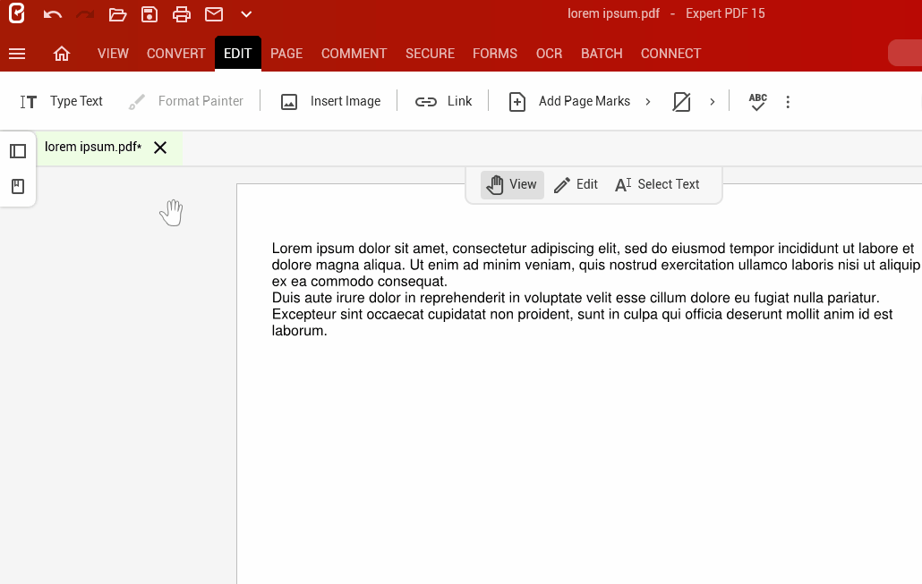Viewport: 922px width, 584px height.
Task: Activate the Type Text tool
Action: coord(61,102)
